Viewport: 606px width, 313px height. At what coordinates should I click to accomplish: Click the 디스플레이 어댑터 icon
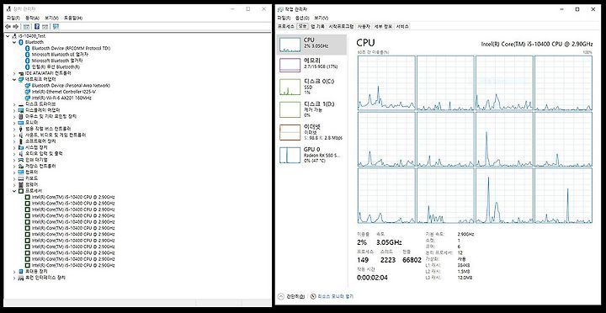point(21,110)
